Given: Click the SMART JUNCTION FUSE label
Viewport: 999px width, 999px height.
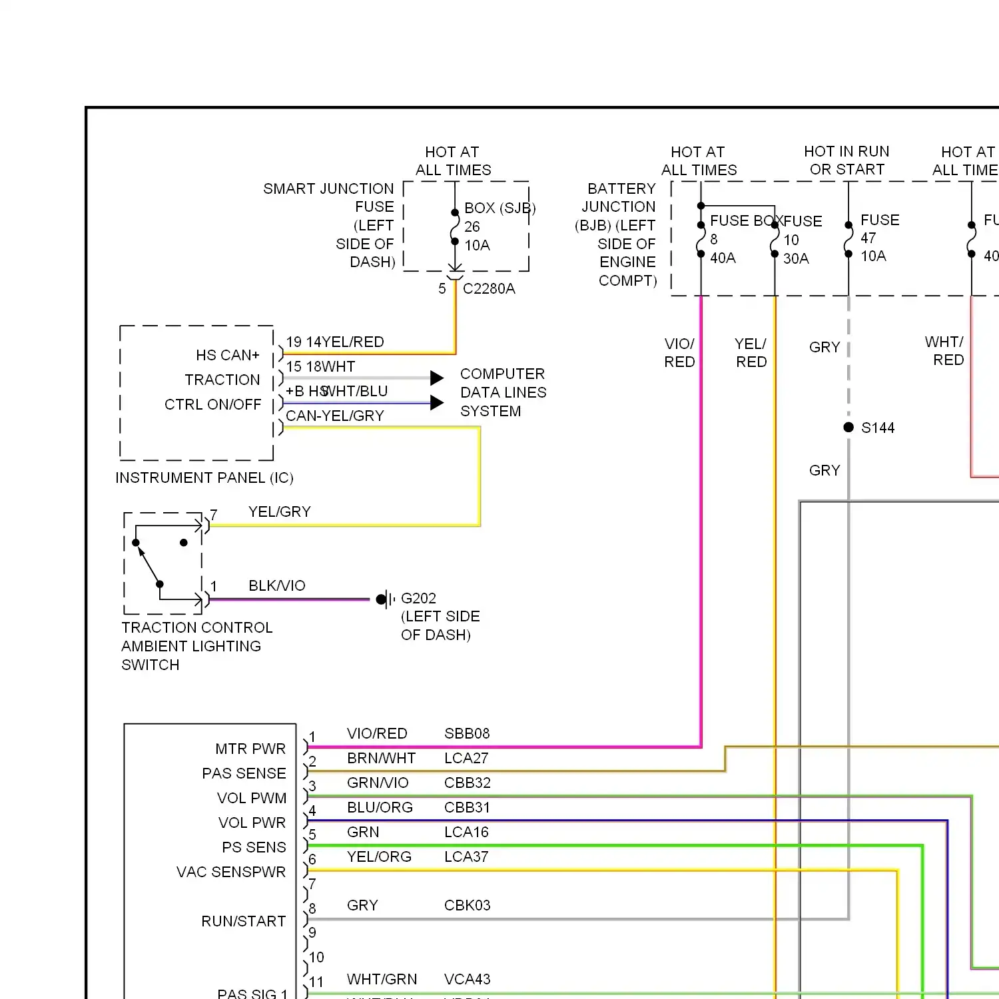Looking at the screenshot, I should (329, 225).
